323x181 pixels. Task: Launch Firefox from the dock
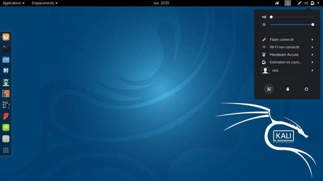click(x=6, y=37)
